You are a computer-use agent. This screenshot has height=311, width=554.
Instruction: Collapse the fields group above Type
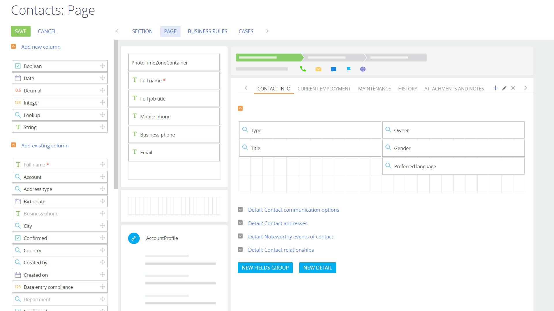pyautogui.click(x=240, y=108)
